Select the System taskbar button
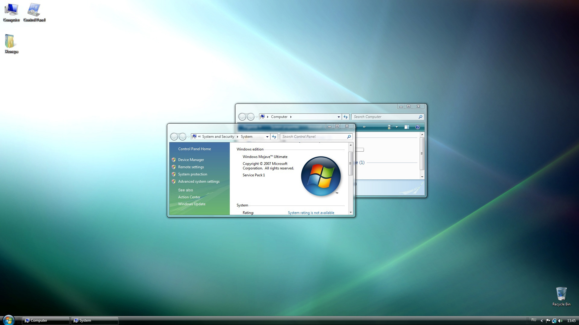 95,320
